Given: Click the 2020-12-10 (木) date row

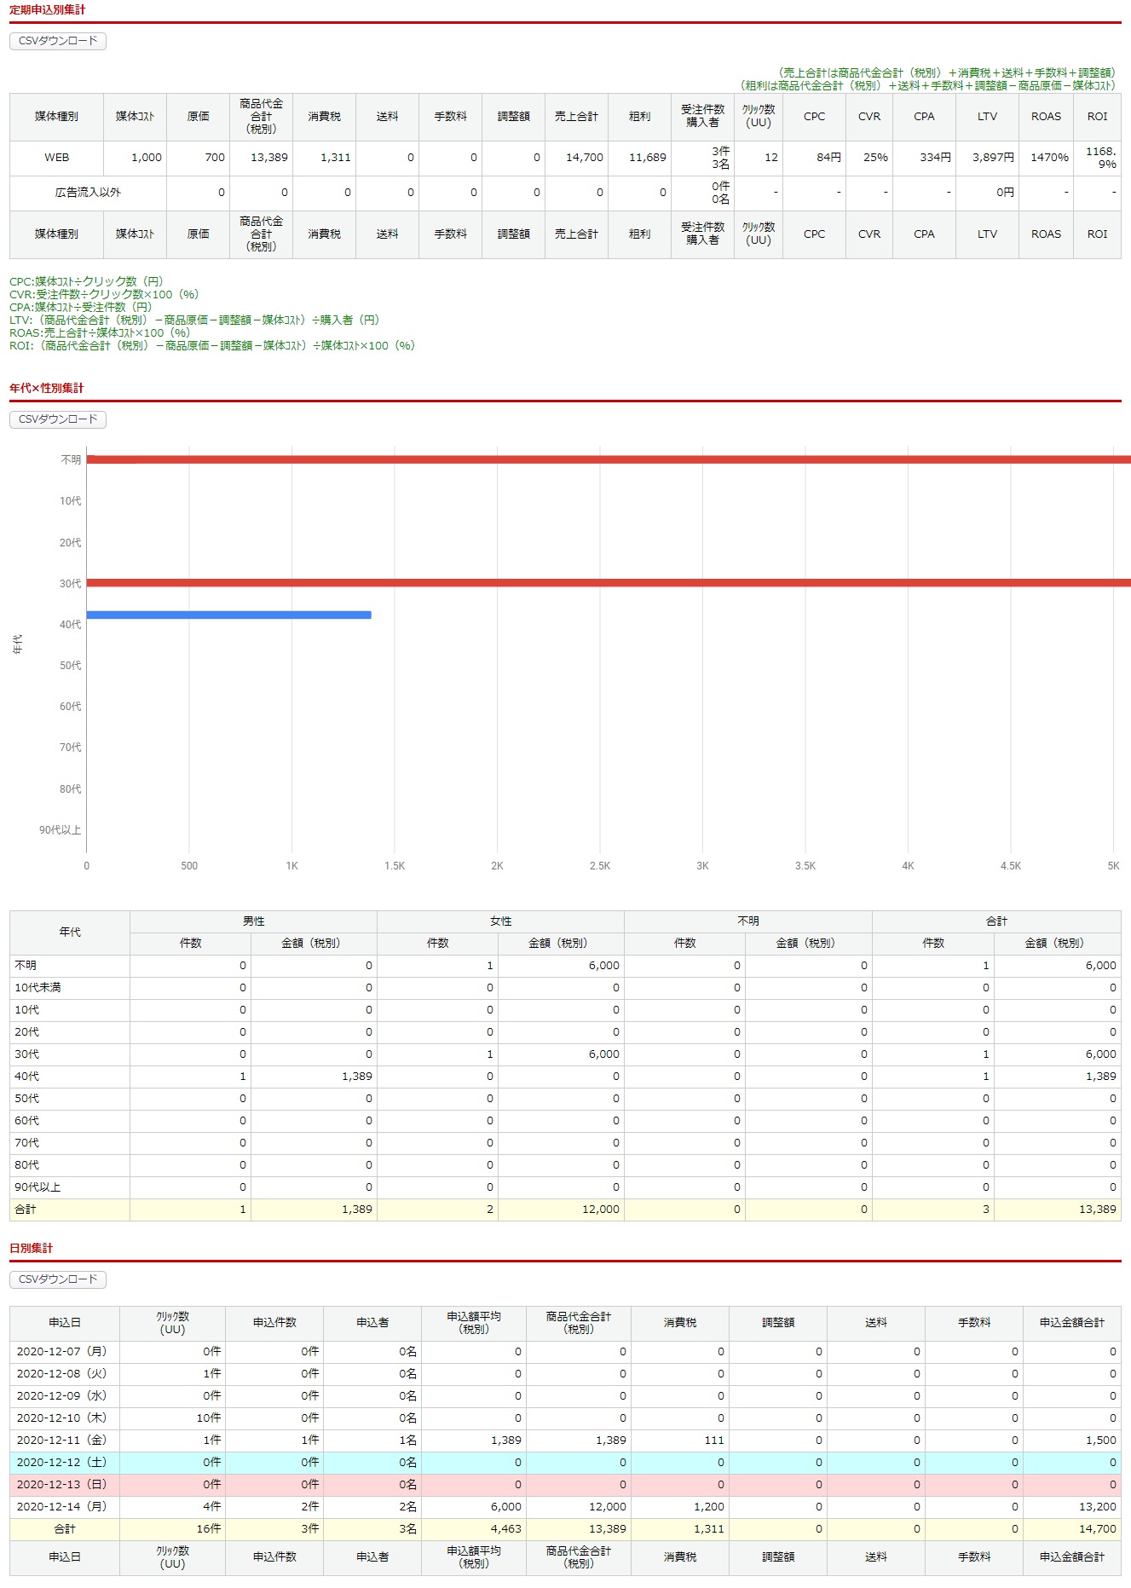Looking at the screenshot, I should (x=565, y=1418).
